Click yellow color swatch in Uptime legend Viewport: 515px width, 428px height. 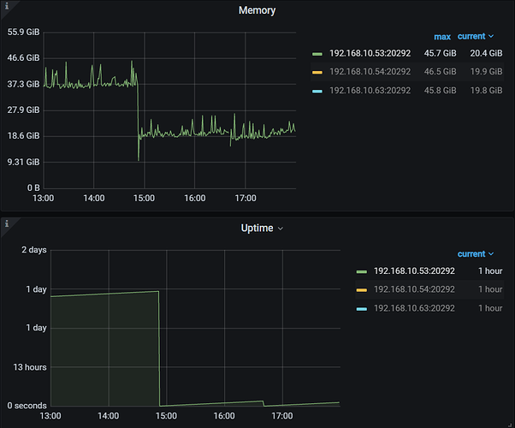point(363,290)
